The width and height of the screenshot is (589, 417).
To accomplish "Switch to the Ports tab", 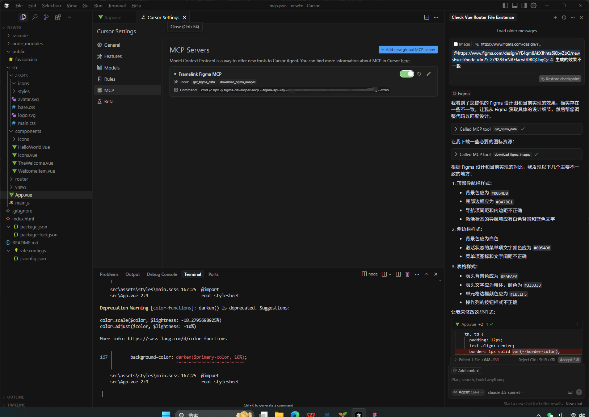I will point(213,274).
